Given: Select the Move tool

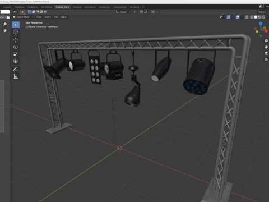Looking at the screenshot, I should click(16, 40).
